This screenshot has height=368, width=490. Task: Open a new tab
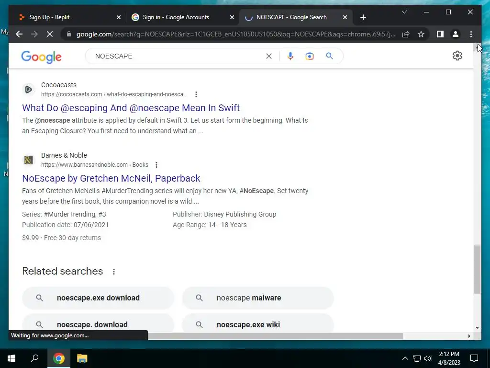[363, 17]
